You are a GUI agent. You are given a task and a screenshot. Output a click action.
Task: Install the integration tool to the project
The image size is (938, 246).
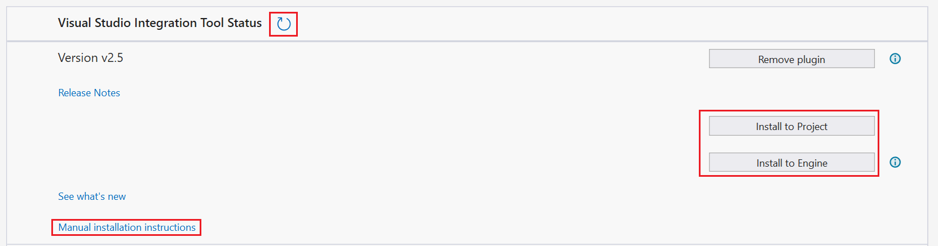(791, 126)
